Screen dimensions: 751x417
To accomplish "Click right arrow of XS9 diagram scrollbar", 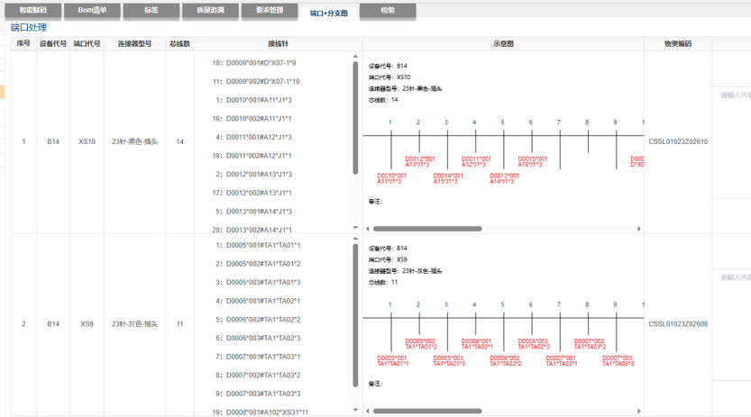I will 639,411.
